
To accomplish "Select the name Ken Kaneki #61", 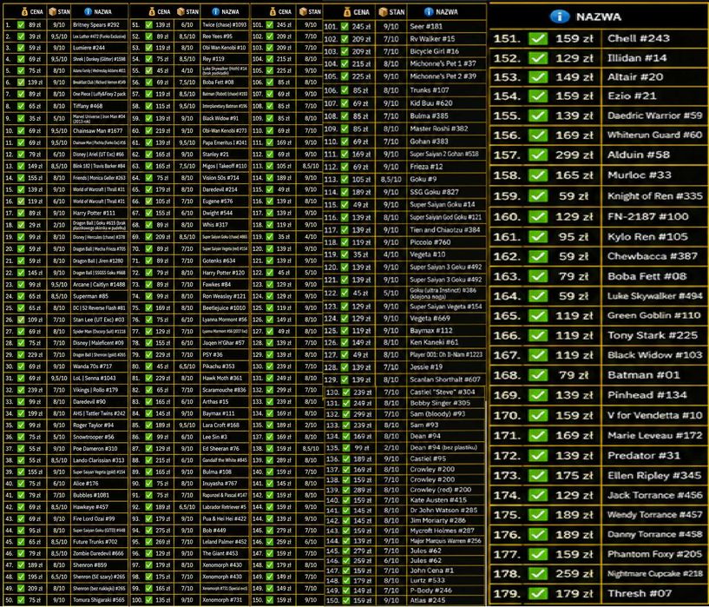I will point(434,342).
